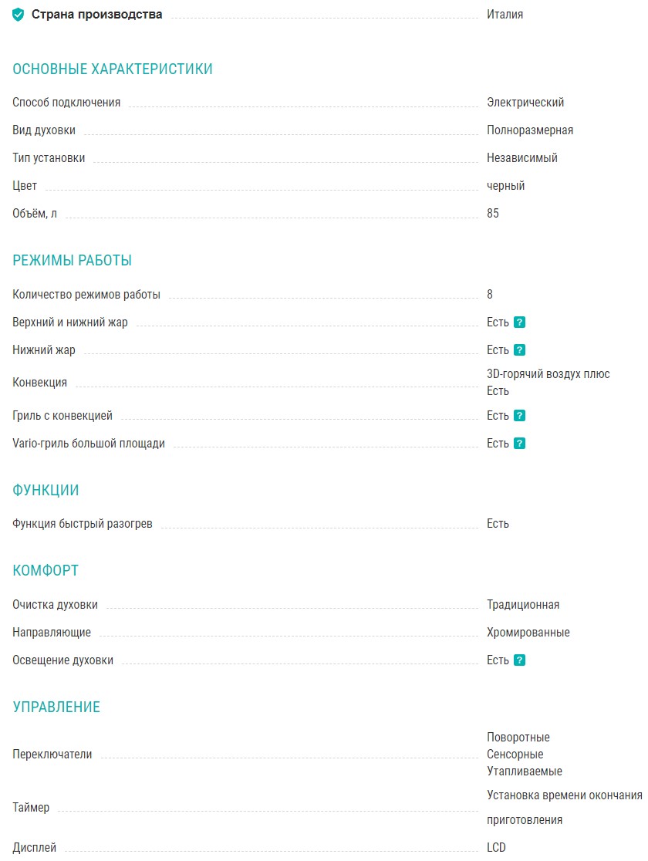Click the Страна производства label
The height and width of the screenshot is (861, 648).
[96, 15]
